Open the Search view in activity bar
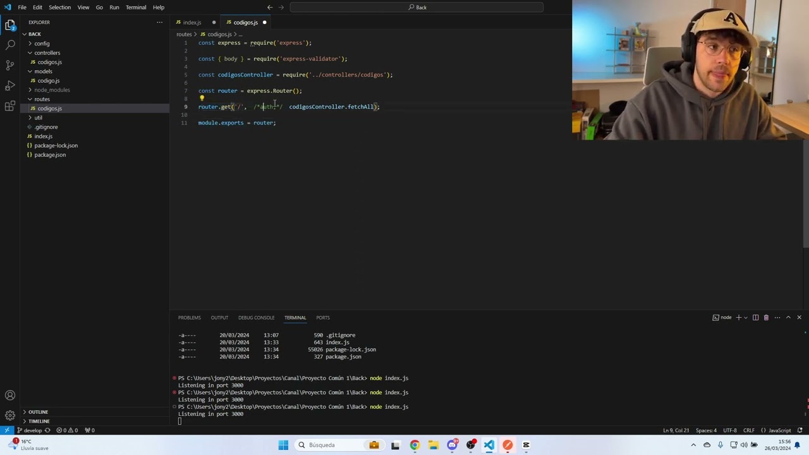 pyautogui.click(x=10, y=45)
